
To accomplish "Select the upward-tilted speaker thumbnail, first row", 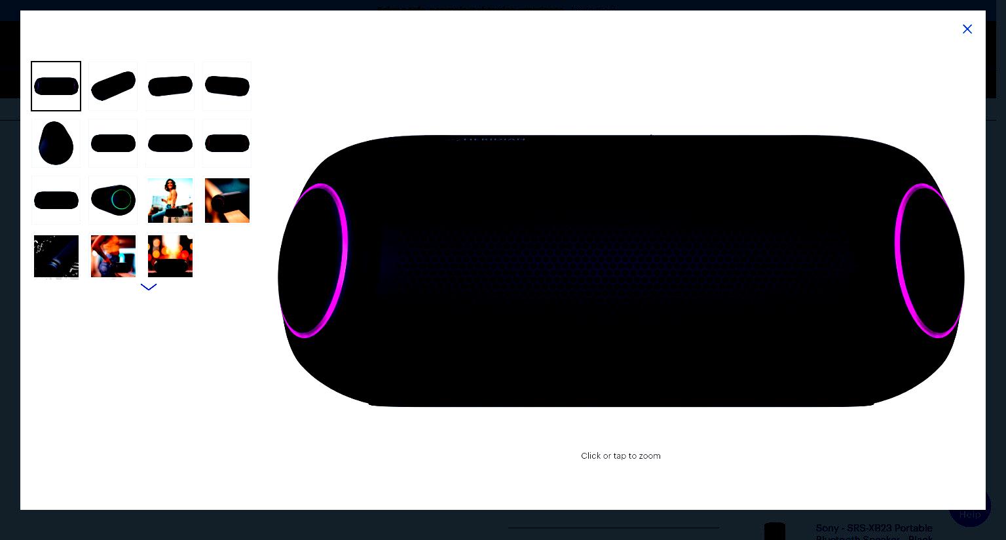I will pos(113,86).
